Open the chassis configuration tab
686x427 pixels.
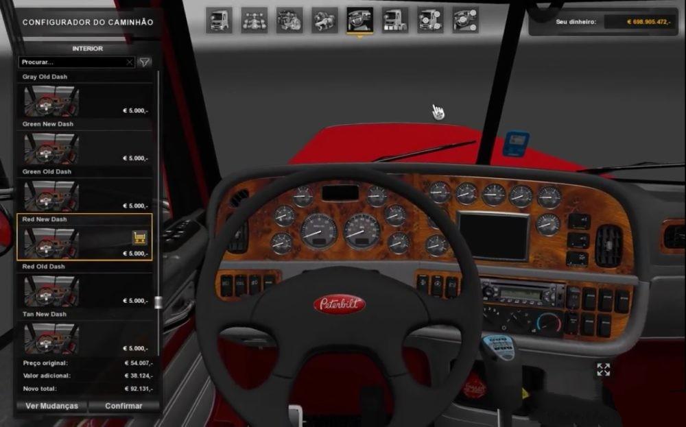pos(255,20)
